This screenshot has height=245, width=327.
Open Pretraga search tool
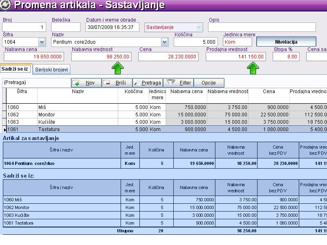[148, 83]
